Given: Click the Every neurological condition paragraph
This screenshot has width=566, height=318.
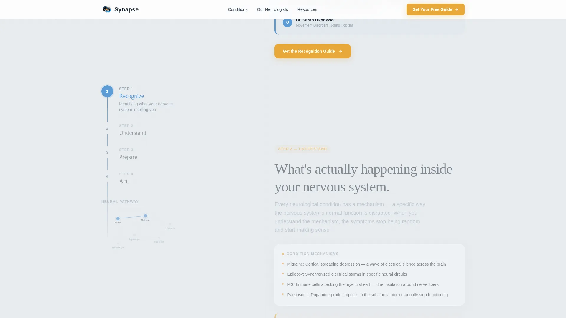Looking at the screenshot, I should 350,217.
